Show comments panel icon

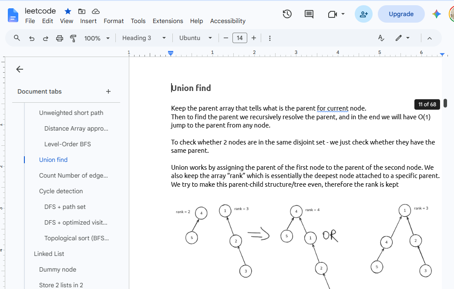pos(309,14)
